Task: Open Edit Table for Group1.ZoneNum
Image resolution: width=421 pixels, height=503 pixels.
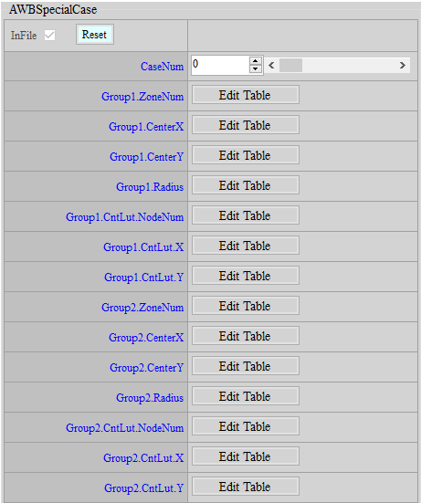Action: coord(246,95)
